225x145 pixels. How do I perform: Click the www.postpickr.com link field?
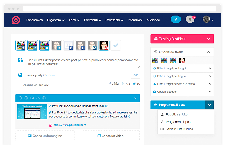coord(78,75)
